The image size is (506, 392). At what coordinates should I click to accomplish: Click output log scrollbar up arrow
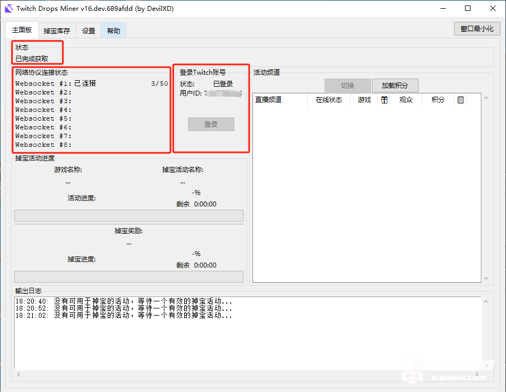tap(486, 301)
